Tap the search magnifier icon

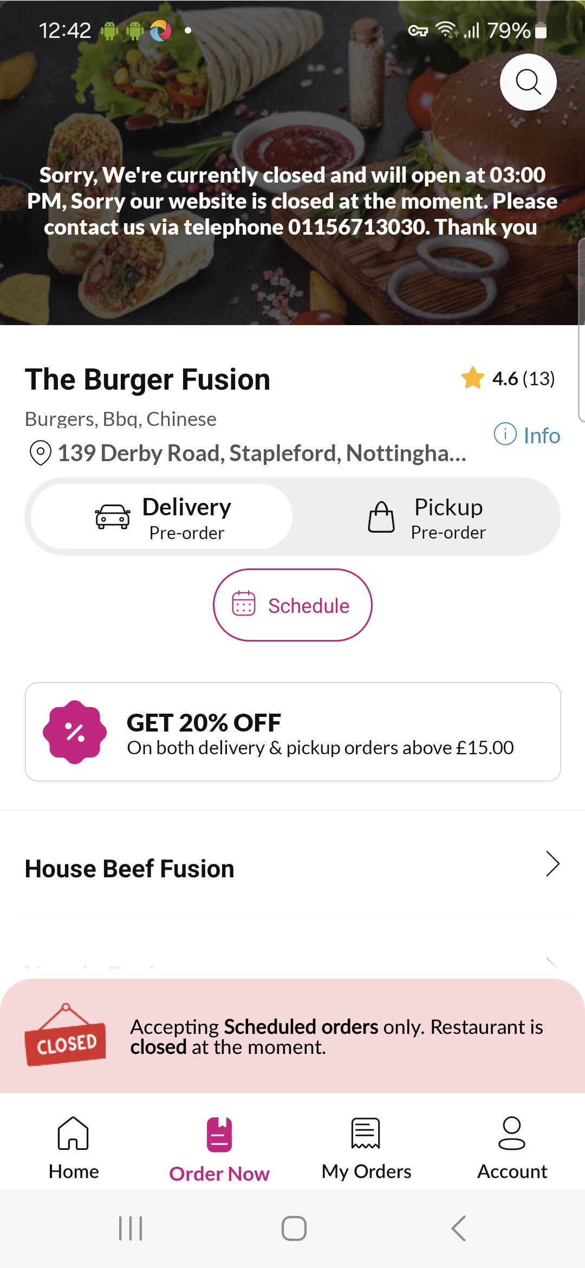click(x=528, y=82)
